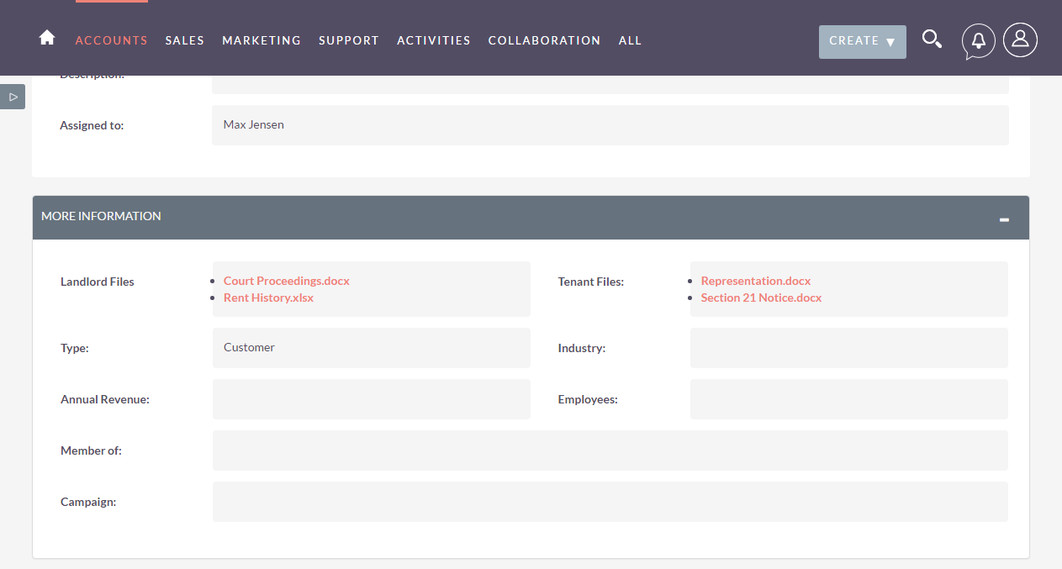Image resolution: width=1062 pixels, height=569 pixels.
Task: Click the Industry label
Action: coord(582,348)
